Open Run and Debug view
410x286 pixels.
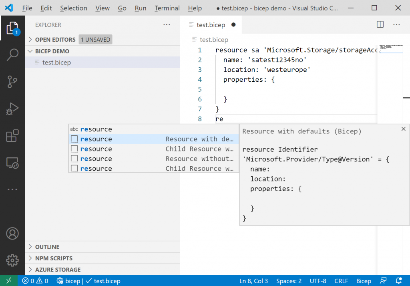pyautogui.click(x=12, y=109)
